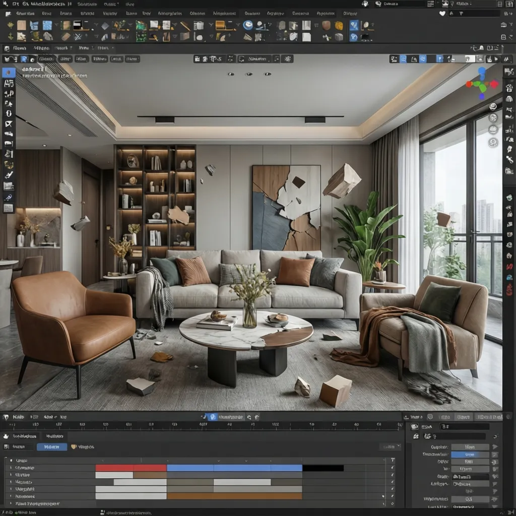This screenshot has height=516, width=516.
Task: Select the red strip in the timeline tracks
Action: [x=131, y=468]
